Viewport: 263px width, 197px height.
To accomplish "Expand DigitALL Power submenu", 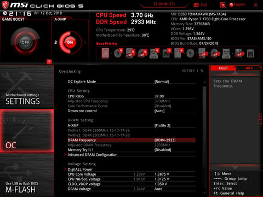I will [x=131, y=169].
